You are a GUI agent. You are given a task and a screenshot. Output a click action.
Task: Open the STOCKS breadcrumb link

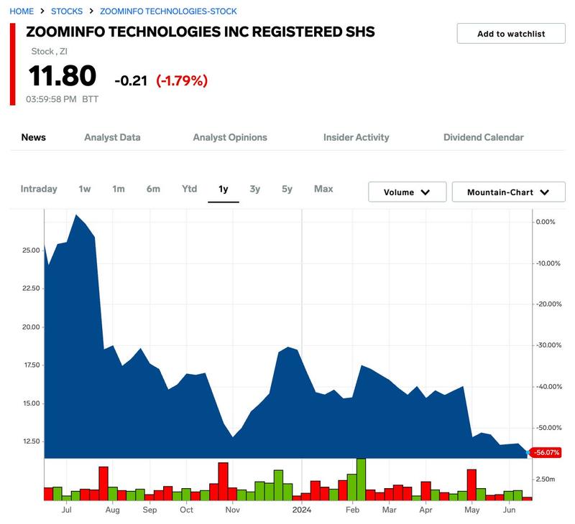pos(67,11)
